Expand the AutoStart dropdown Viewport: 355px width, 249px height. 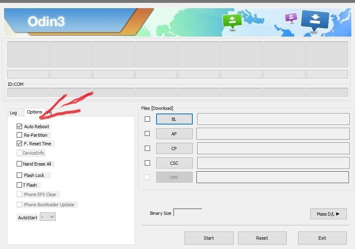[48, 217]
